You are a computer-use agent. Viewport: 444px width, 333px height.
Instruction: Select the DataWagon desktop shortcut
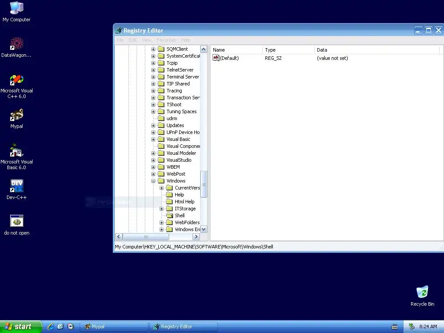(16, 44)
